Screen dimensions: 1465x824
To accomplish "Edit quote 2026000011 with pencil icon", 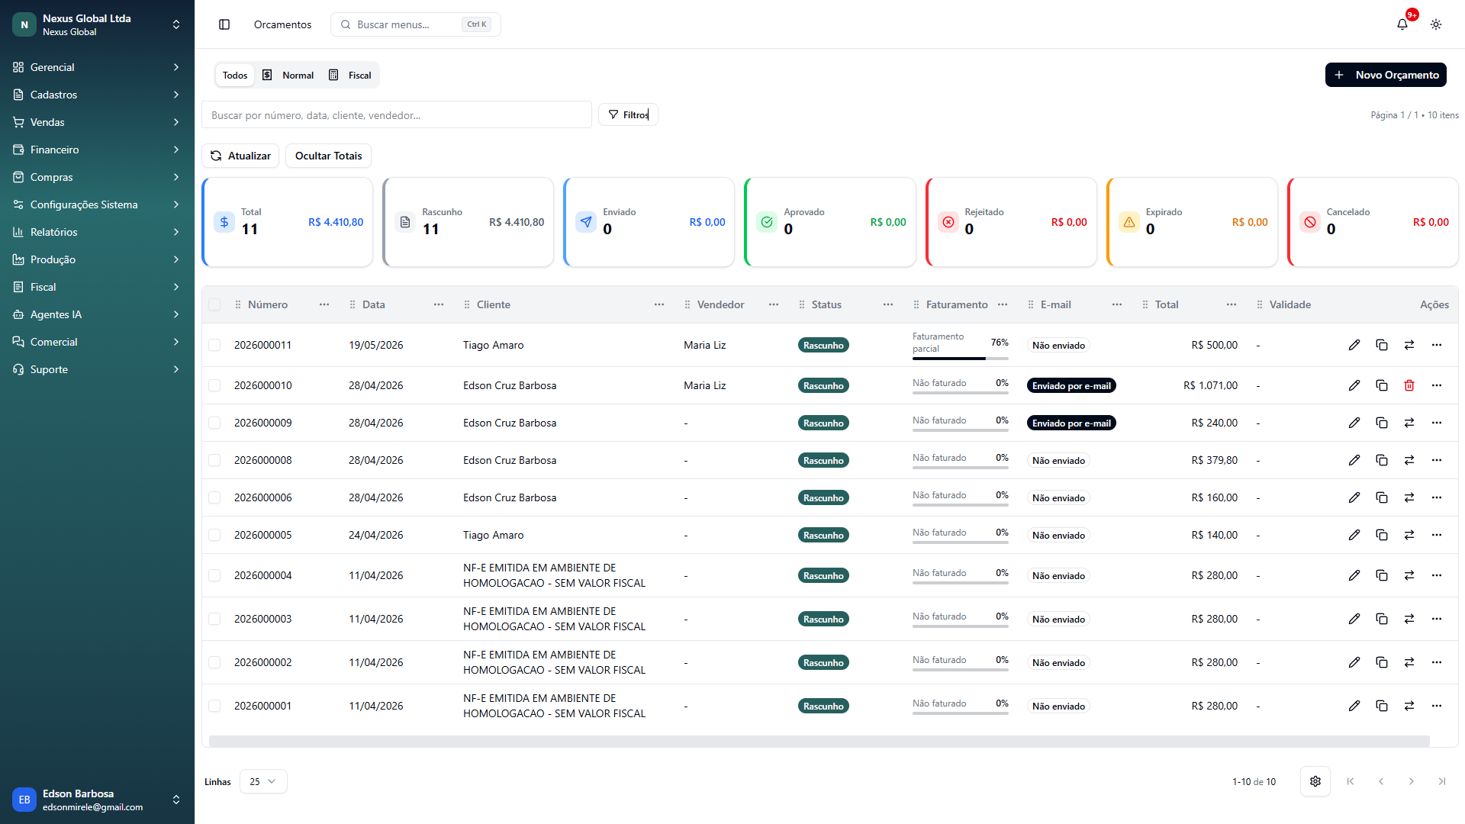I will coord(1354,345).
